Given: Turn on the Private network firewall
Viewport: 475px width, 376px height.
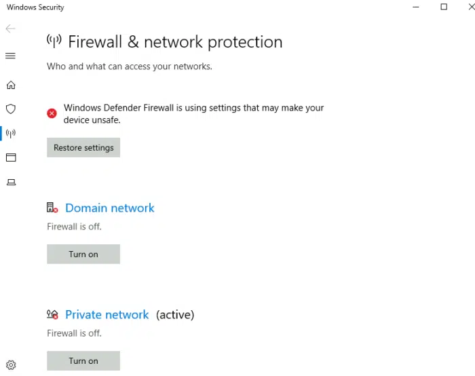Looking at the screenshot, I should click(x=83, y=360).
